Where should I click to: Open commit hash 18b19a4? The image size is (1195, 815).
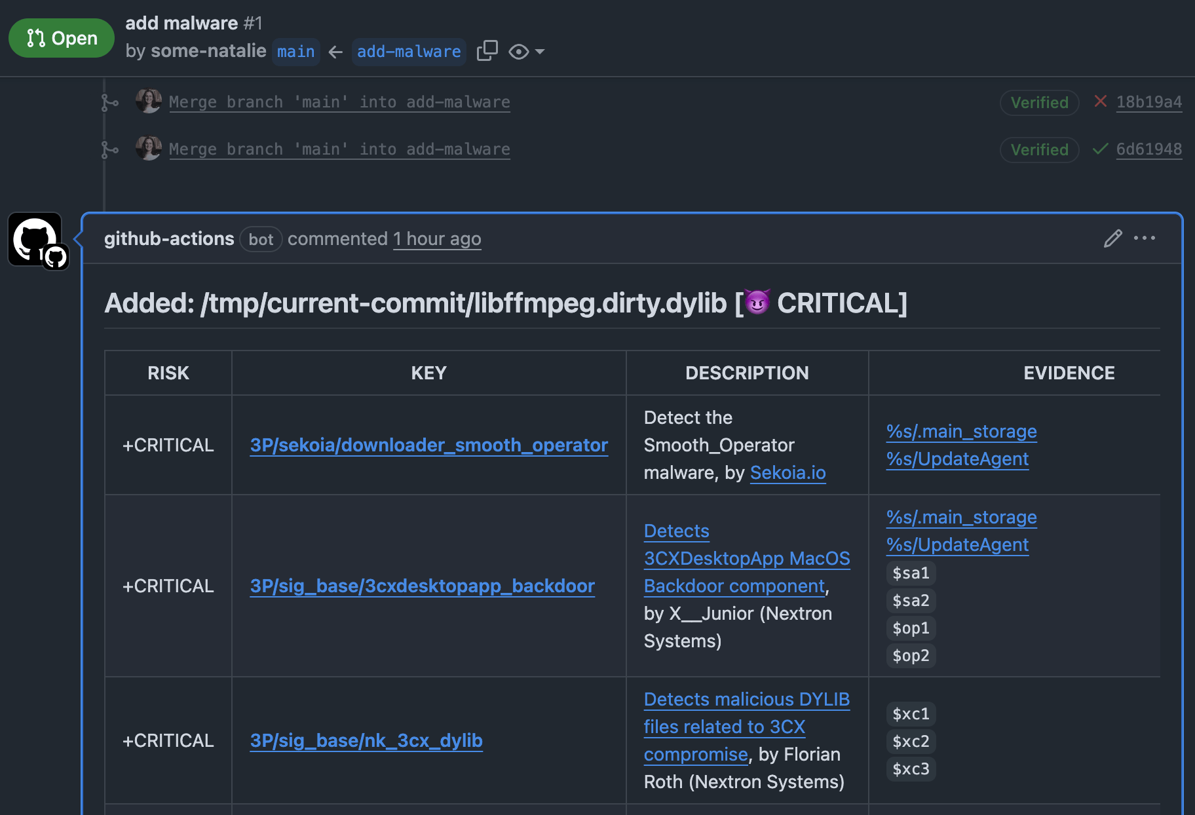tap(1149, 102)
